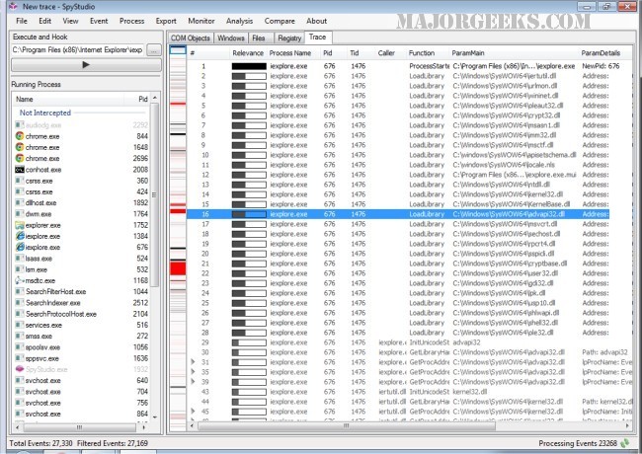Click the process list scroll down arrow
This screenshot has width=642, height=454.
click(155, 416)
